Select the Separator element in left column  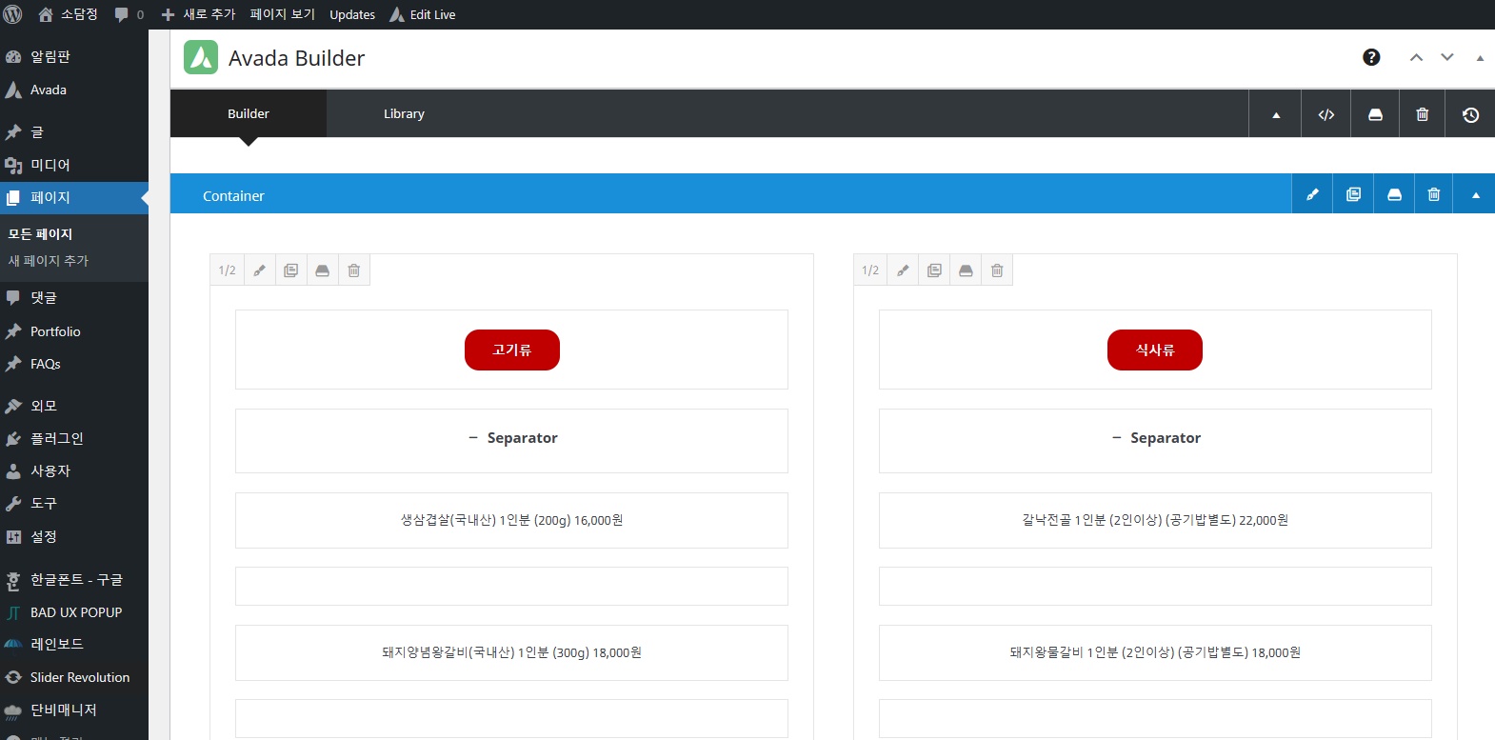(511, 441)
